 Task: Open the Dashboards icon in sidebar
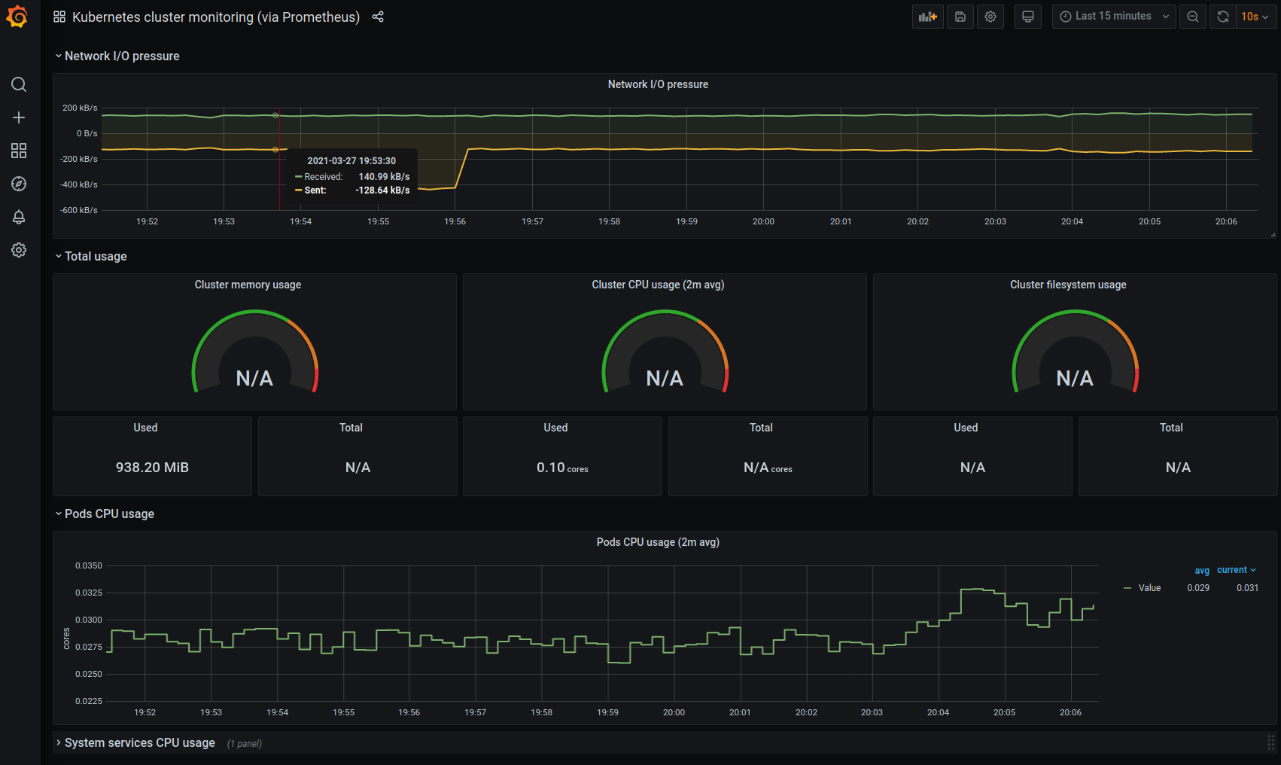[x=19, y=151]
